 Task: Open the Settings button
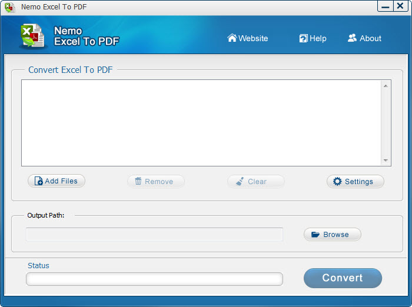click(355, 182)
